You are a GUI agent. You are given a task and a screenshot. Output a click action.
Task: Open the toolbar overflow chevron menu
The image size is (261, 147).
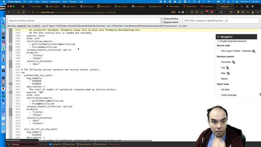(x=248, y=12)
